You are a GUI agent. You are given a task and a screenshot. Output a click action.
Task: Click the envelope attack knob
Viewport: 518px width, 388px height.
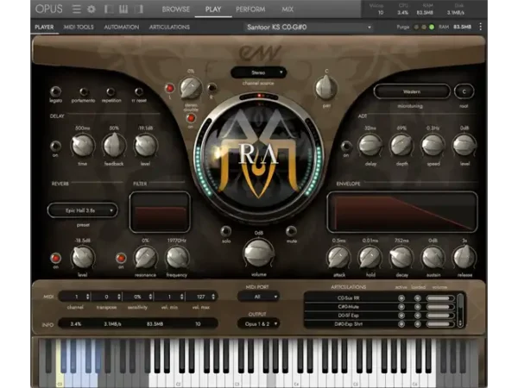[x=338, y=258]
